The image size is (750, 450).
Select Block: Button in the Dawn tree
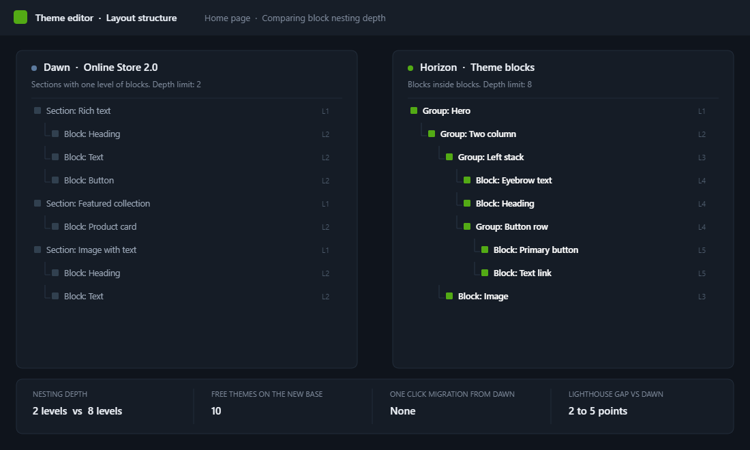[x=187, y=180]
